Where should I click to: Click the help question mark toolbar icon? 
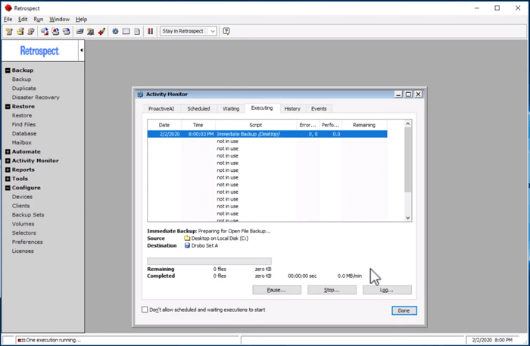coord(226,31)
